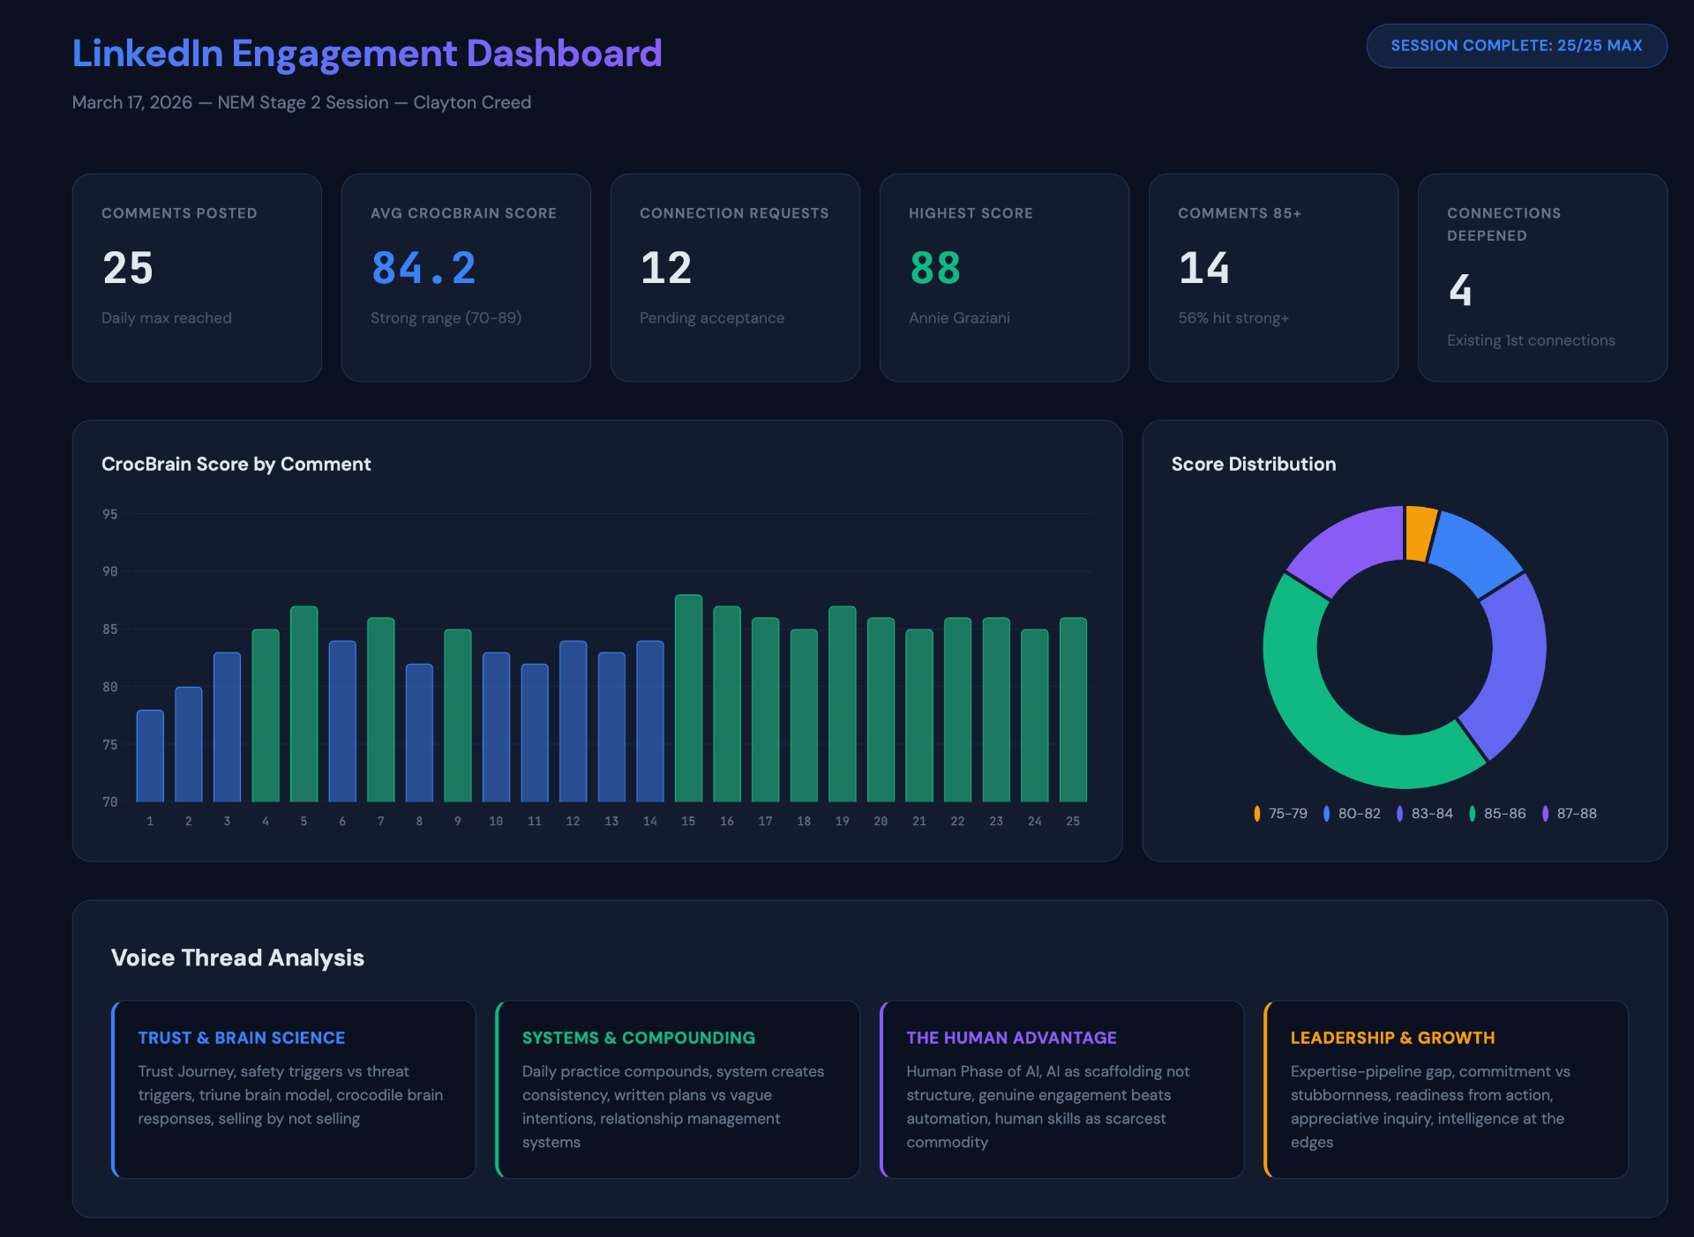The height and width of the screenshot is (1237, 1694).
Task: Click the LinkedIn Engagement Dashboard title
Action: (367, 53)
